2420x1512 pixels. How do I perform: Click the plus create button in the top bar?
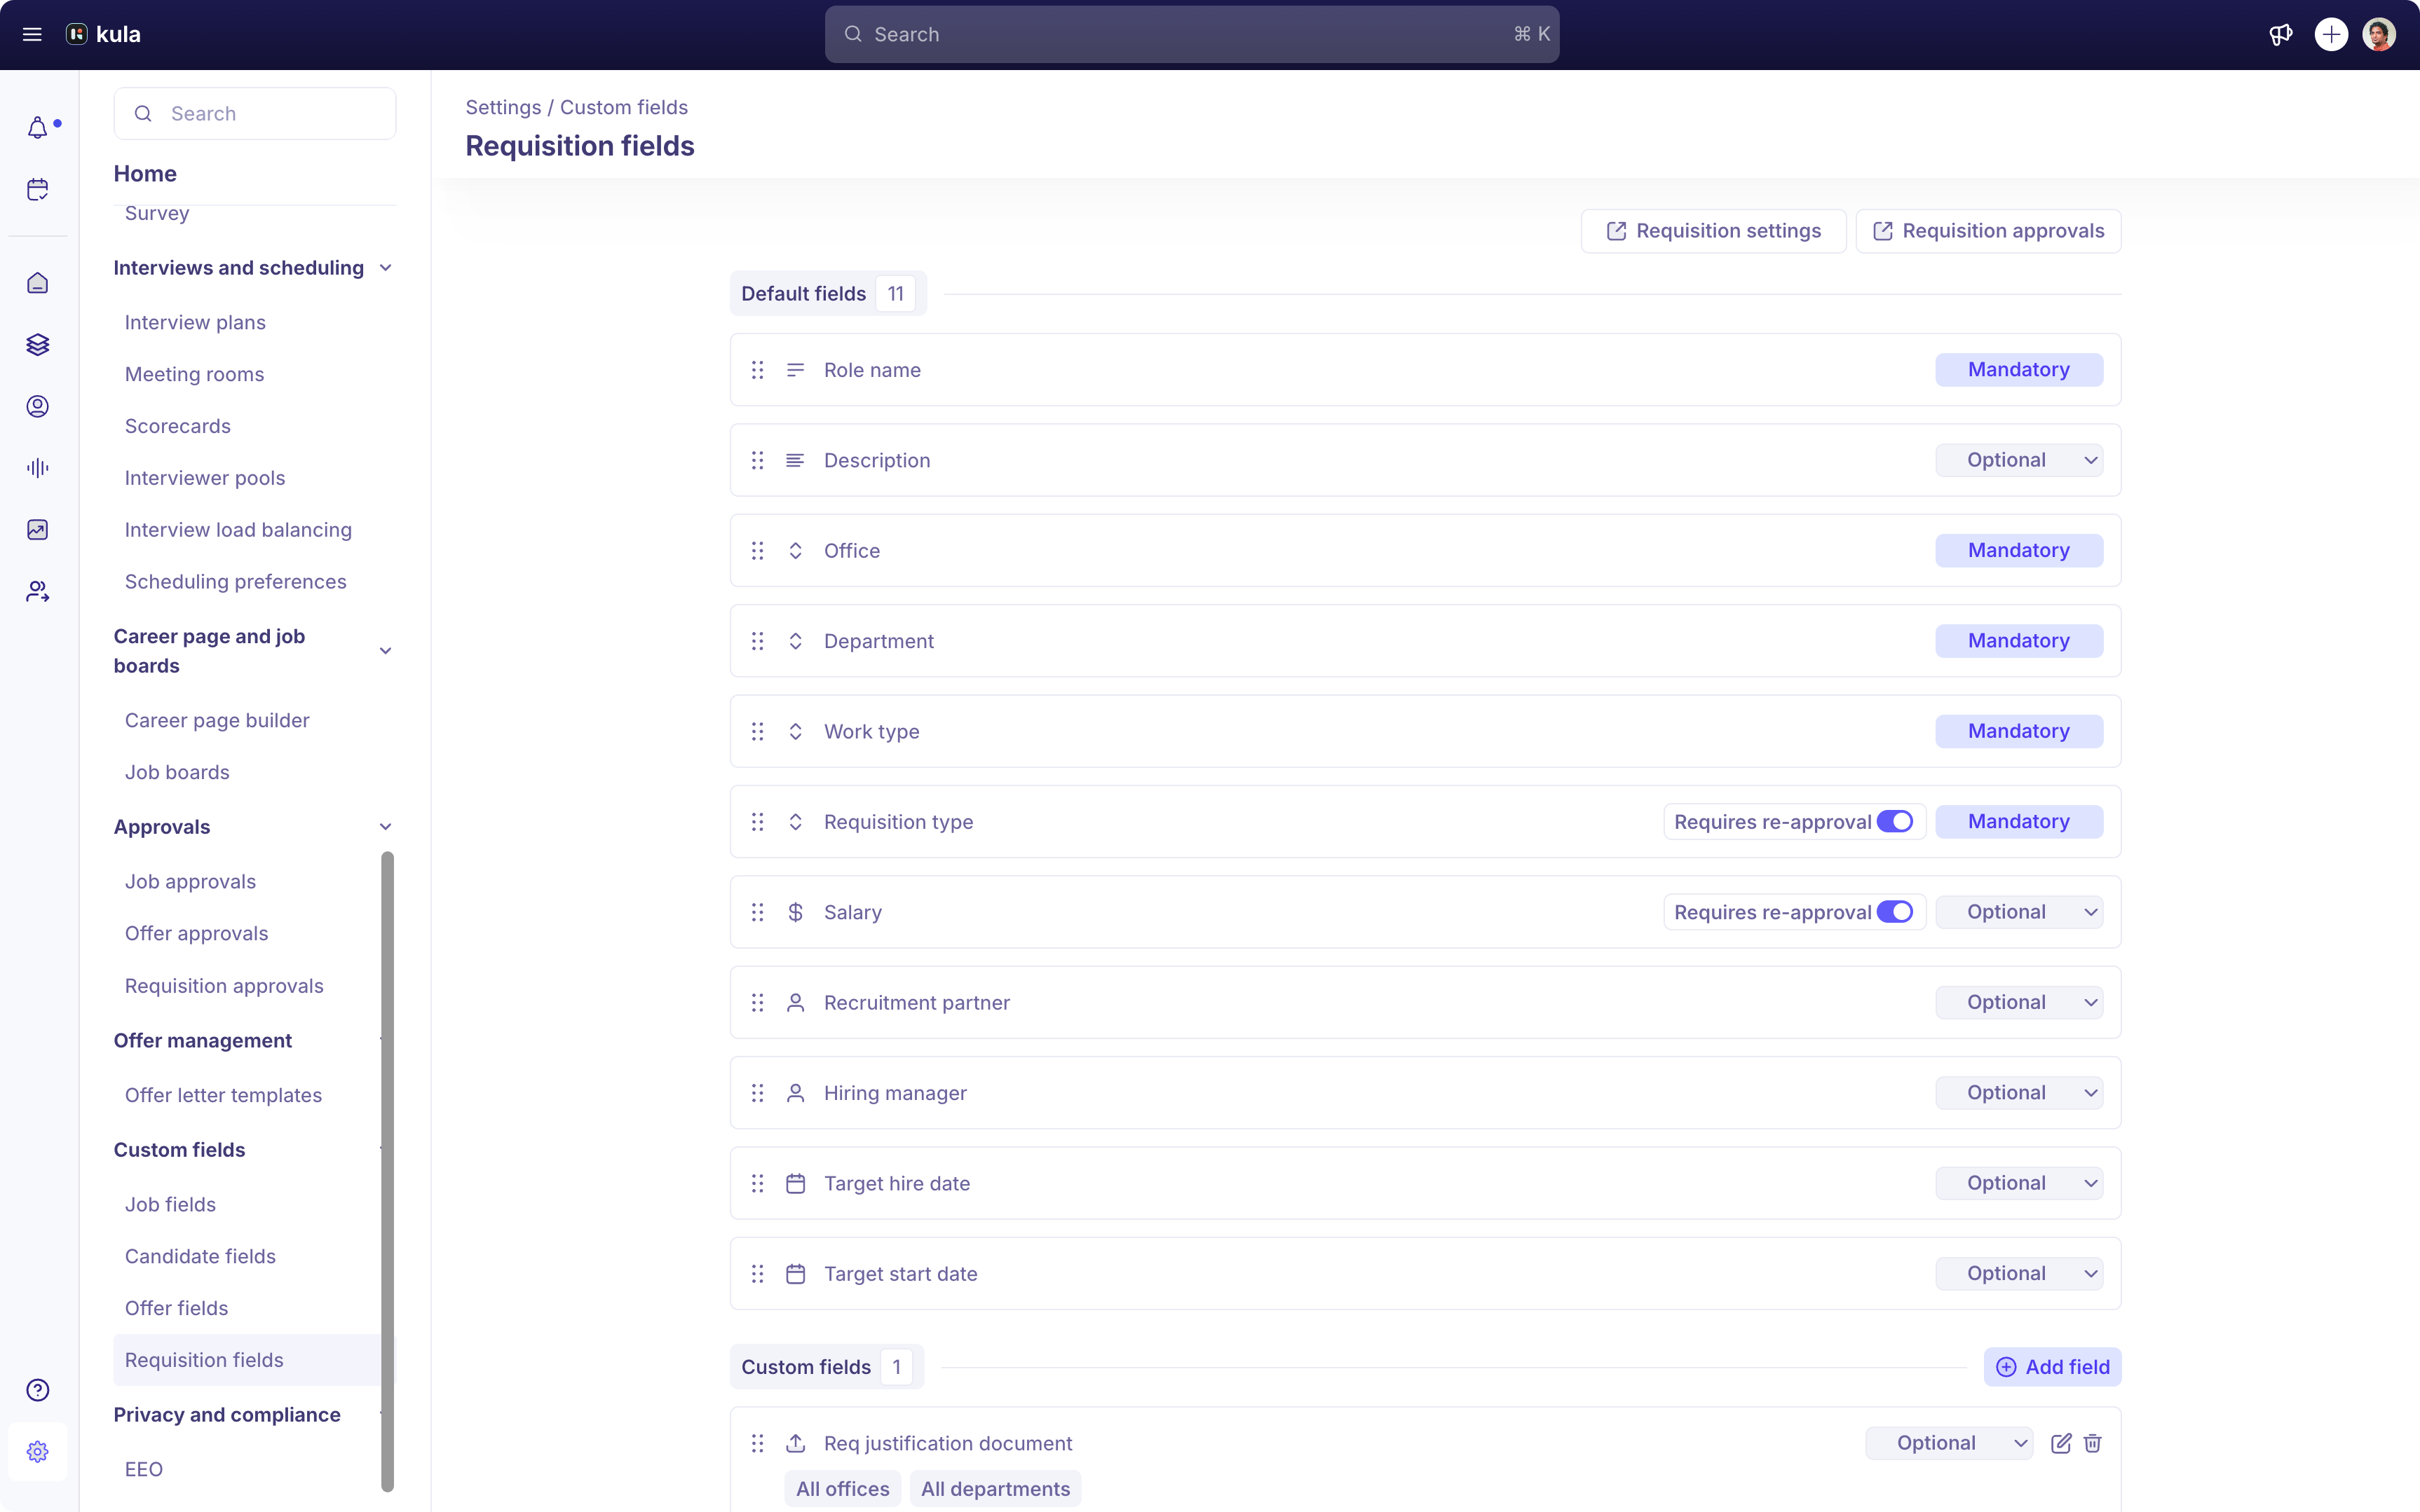coord(2331,33)
